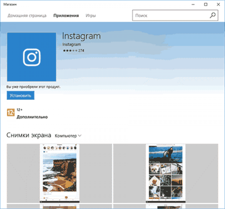Screen dimensions: 225x209
Task: Open the publisher link Instagram under title
Action: point(71,44)
